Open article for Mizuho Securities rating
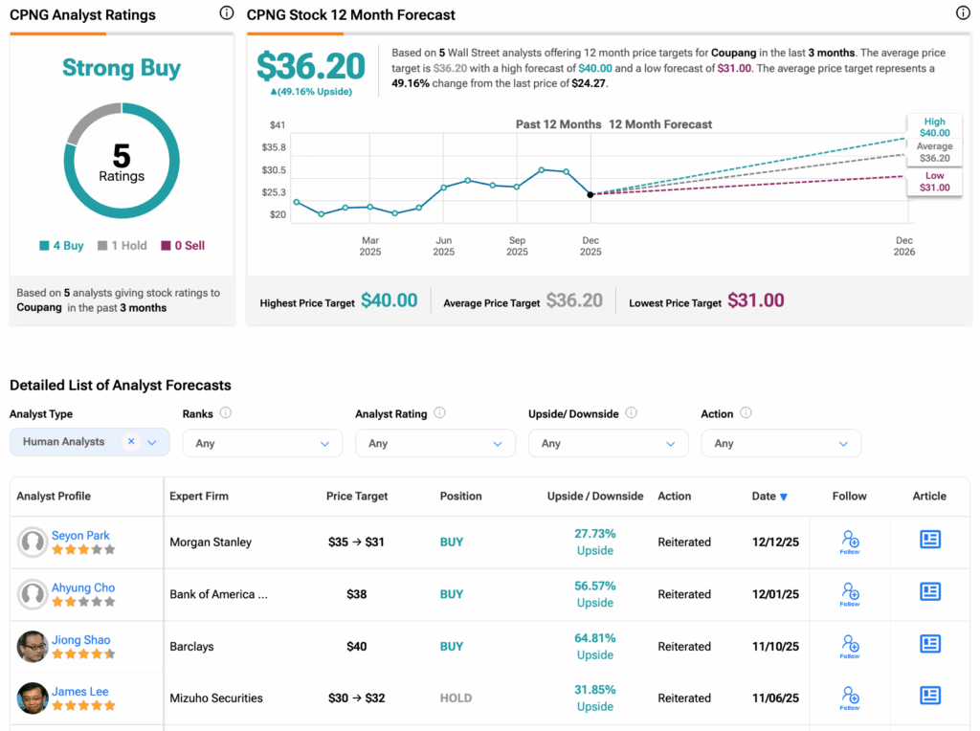This screenshot has width=980, height=731. 929,696
